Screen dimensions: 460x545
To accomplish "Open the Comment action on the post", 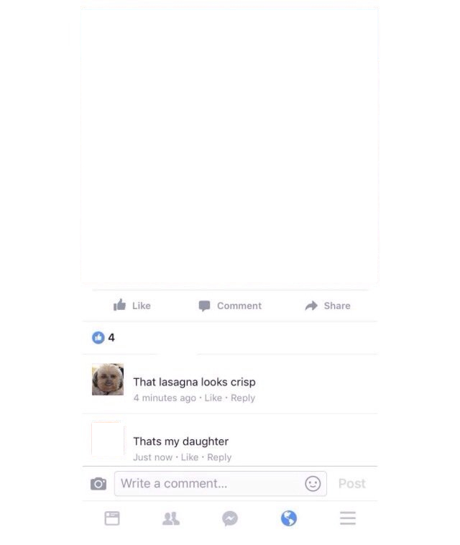I will coord(230,306).
